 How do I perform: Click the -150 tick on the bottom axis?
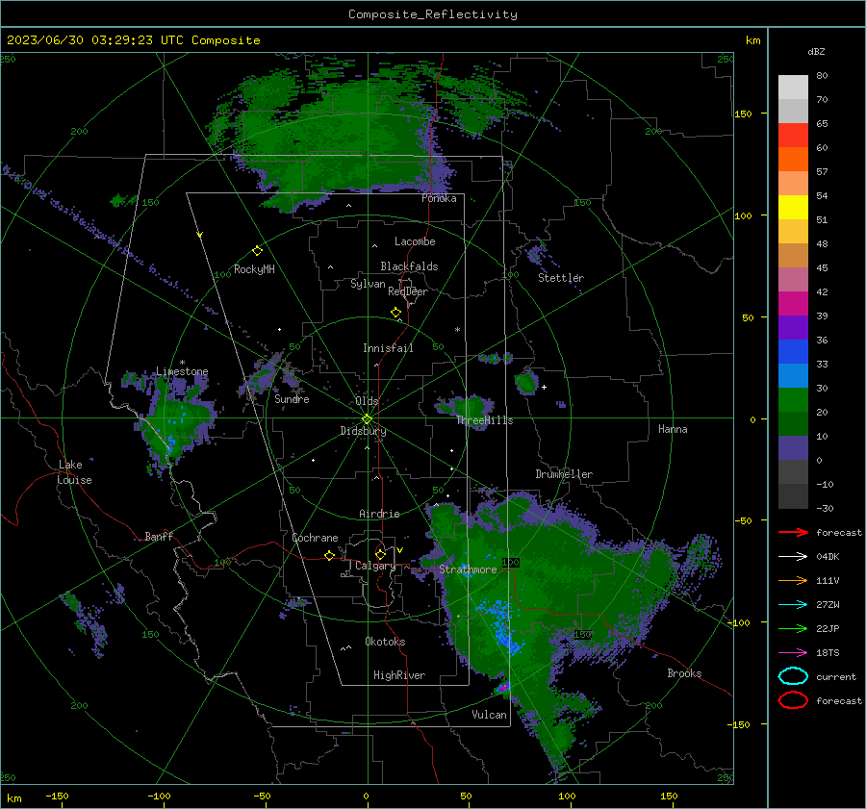pos(57,796)
